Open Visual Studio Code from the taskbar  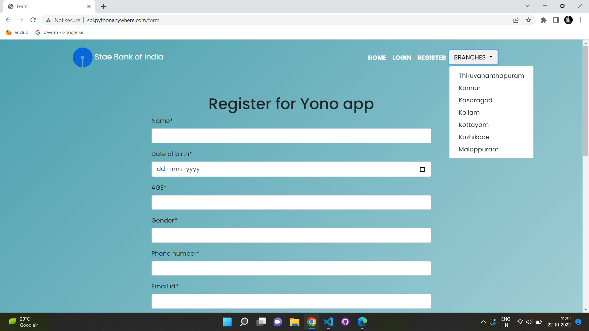tap(329, 322)
